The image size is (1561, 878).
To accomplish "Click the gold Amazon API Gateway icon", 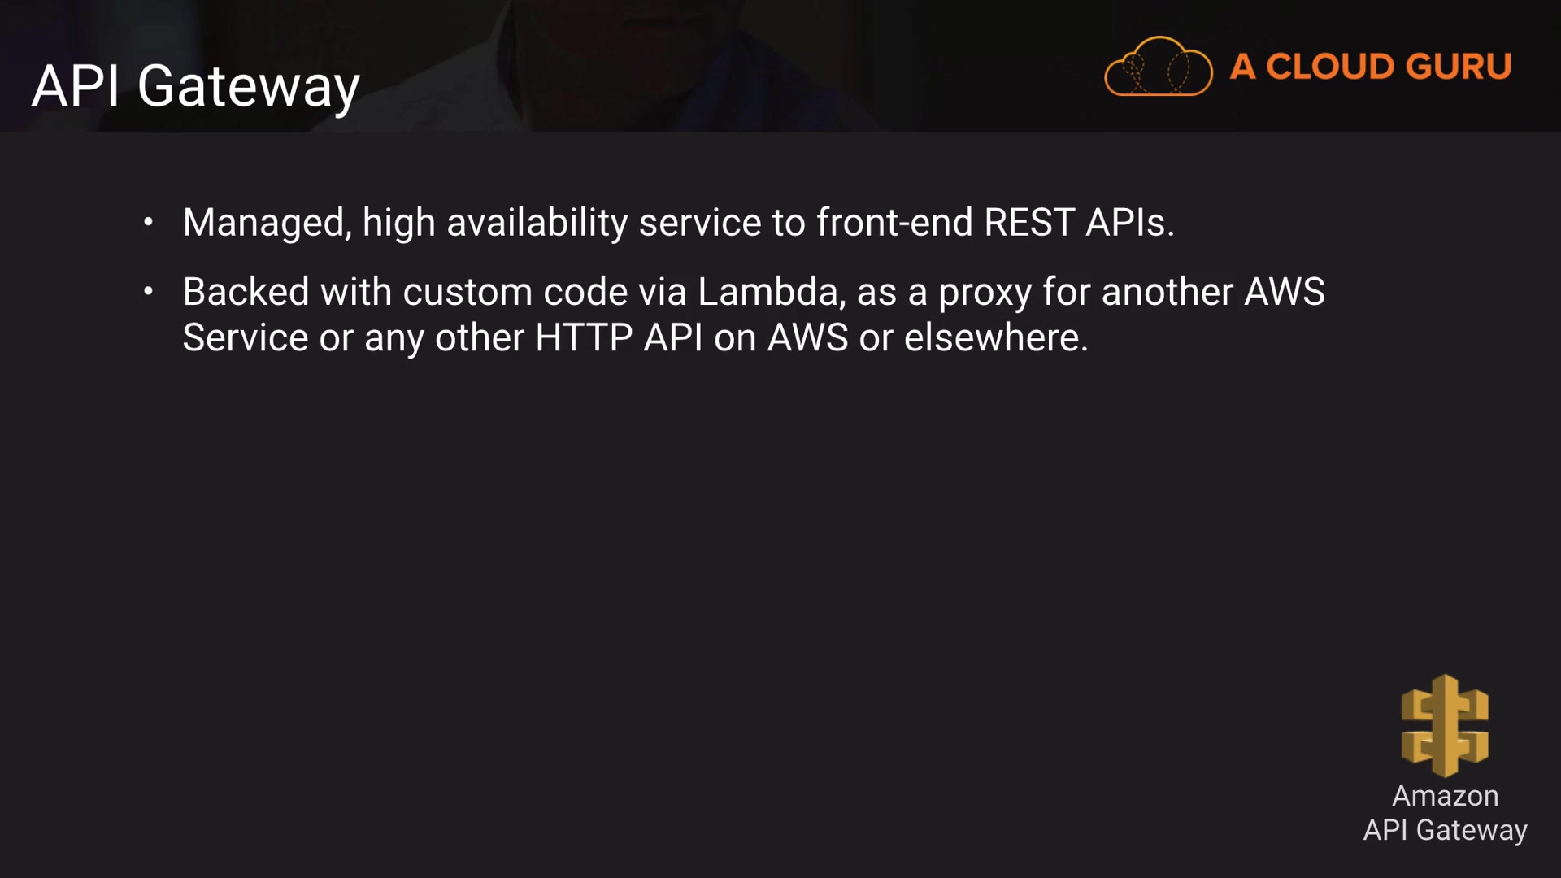I will [x=1445, y=725].
